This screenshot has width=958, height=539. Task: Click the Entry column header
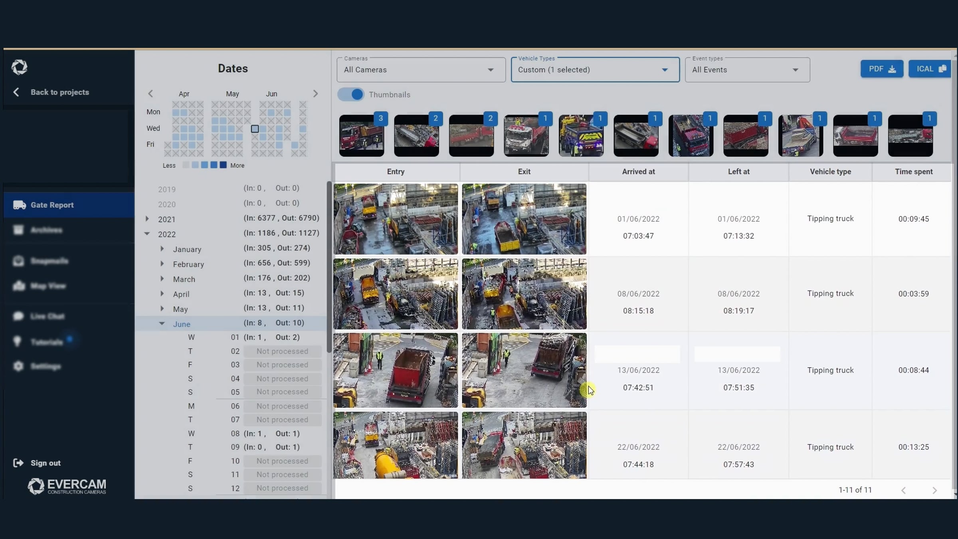(396, 172)
